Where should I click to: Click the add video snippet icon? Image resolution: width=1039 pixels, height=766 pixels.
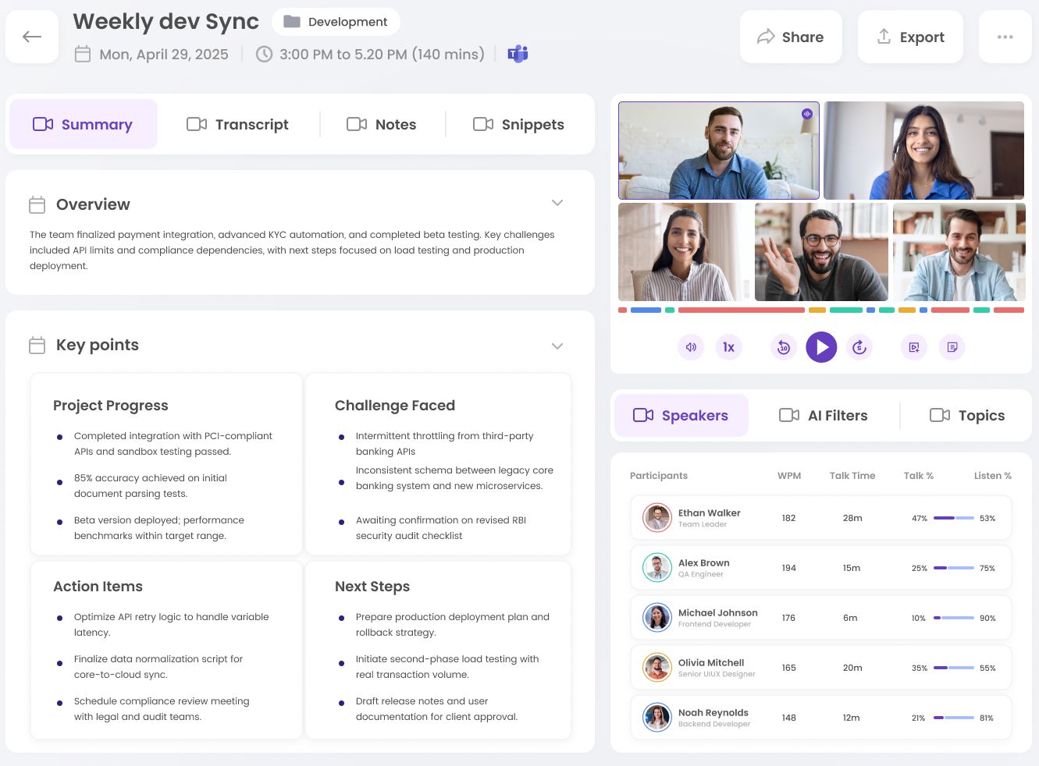tap(914, 347)
